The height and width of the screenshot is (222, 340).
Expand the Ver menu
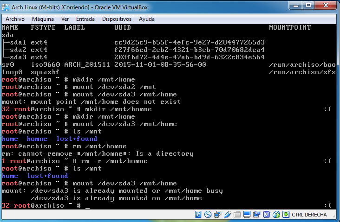pyautogui.click(x=65, y=19)
